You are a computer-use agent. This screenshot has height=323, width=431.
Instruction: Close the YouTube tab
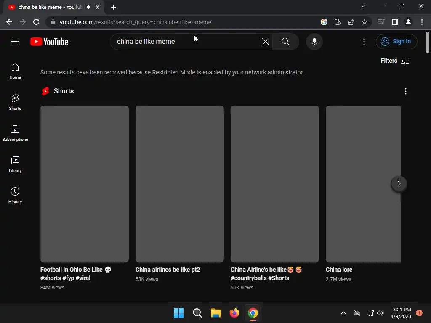(98, 7)
